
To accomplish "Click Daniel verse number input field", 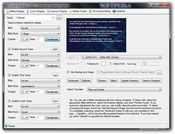I will (40, 118).
